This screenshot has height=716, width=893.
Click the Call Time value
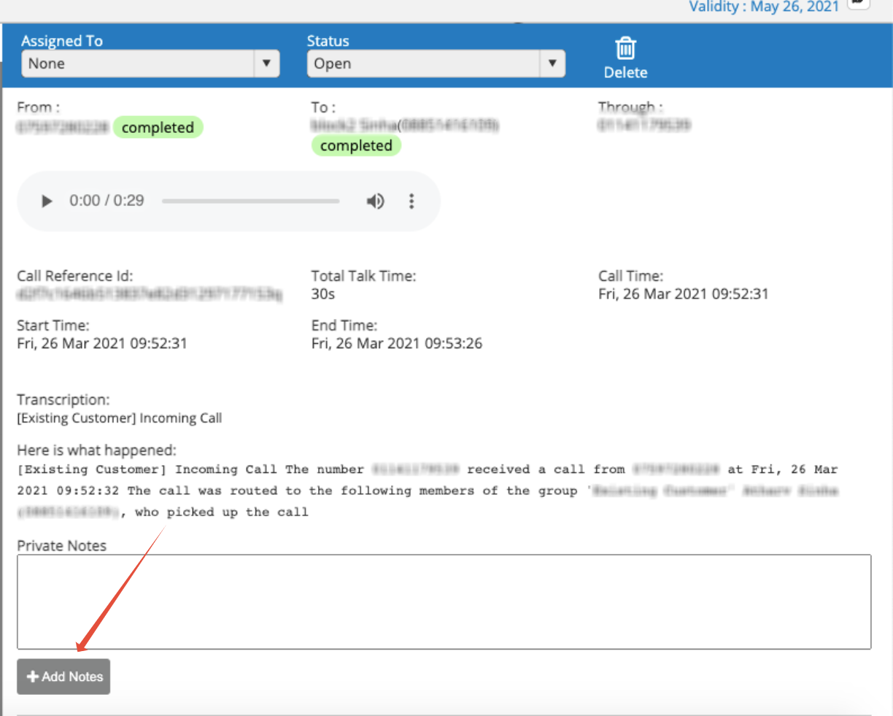(x=684, y=294)
